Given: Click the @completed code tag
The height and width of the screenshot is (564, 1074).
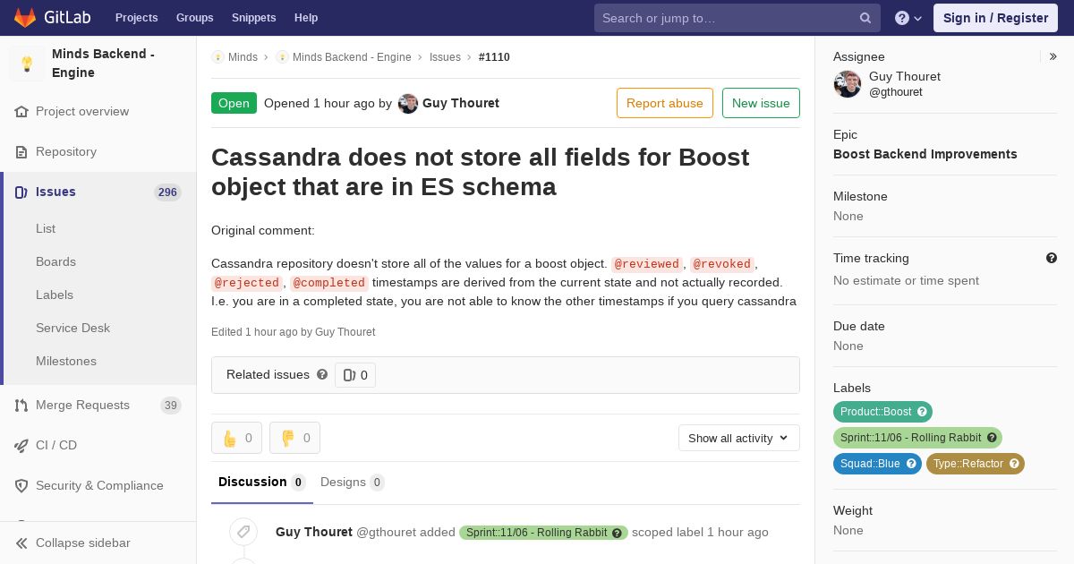Looking at the screenshot, I should click(329, 283).
